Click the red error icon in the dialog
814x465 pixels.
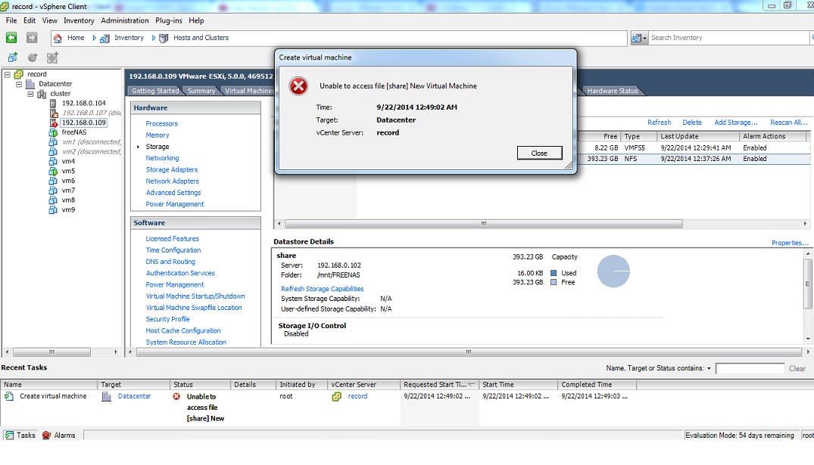click(x=298, y=86)
